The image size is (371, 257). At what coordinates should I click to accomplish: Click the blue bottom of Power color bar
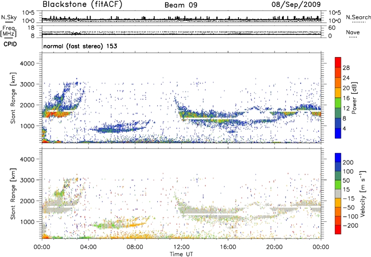click(x=338, y=133)
